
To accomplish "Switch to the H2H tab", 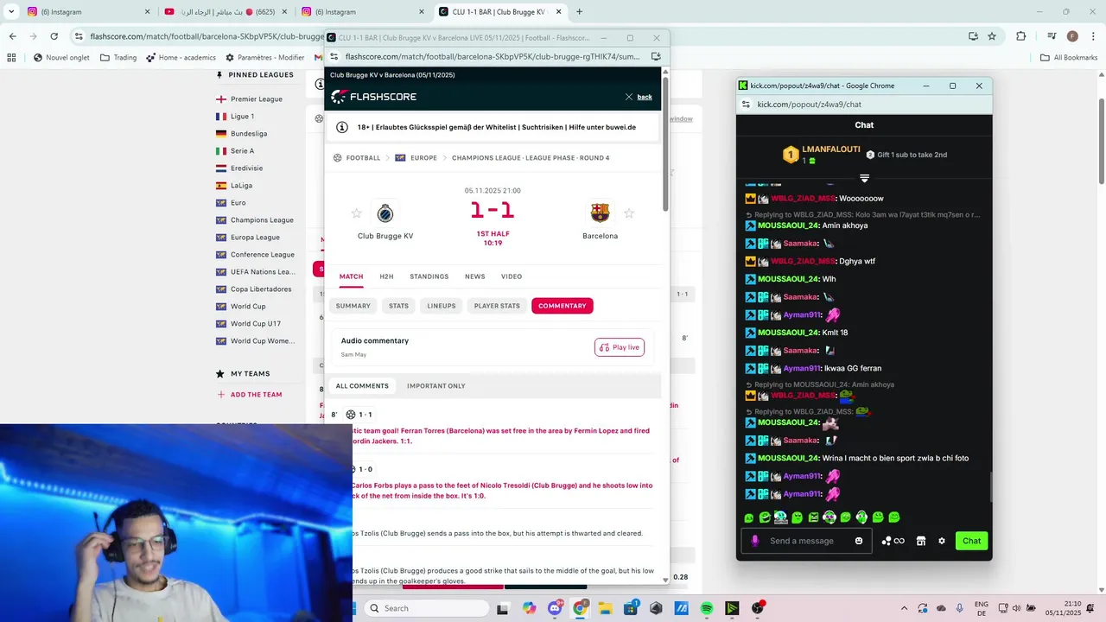I will [386, 276].
